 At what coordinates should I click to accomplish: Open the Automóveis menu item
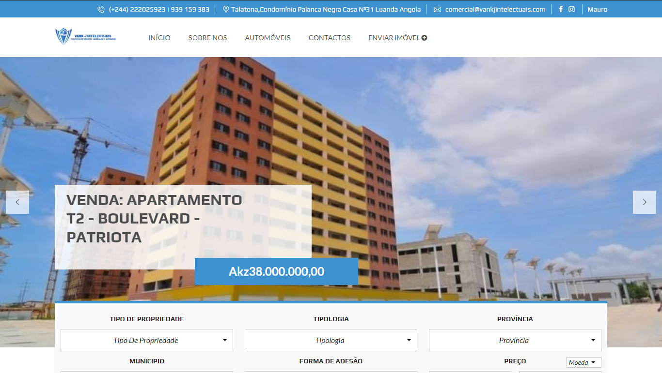(268, 38)
